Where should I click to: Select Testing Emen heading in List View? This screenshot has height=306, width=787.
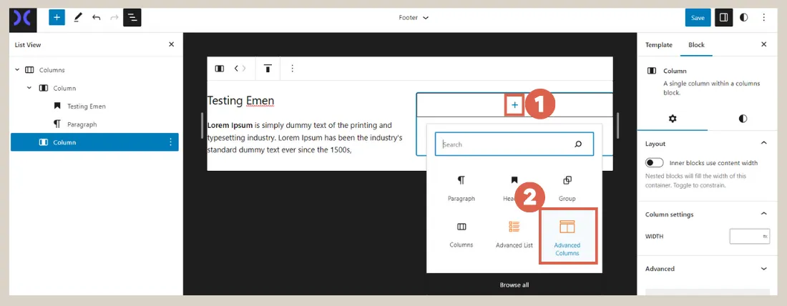pos(87,107)
